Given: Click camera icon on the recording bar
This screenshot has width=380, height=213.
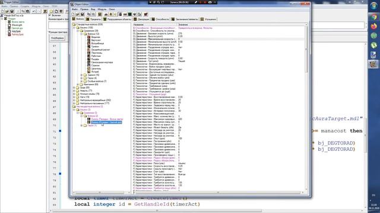Looking at the screenshot, I should pos(210,2).
